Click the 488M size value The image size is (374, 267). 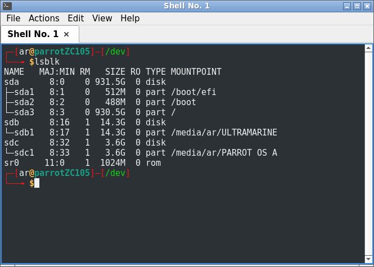(x=115, y=102)
